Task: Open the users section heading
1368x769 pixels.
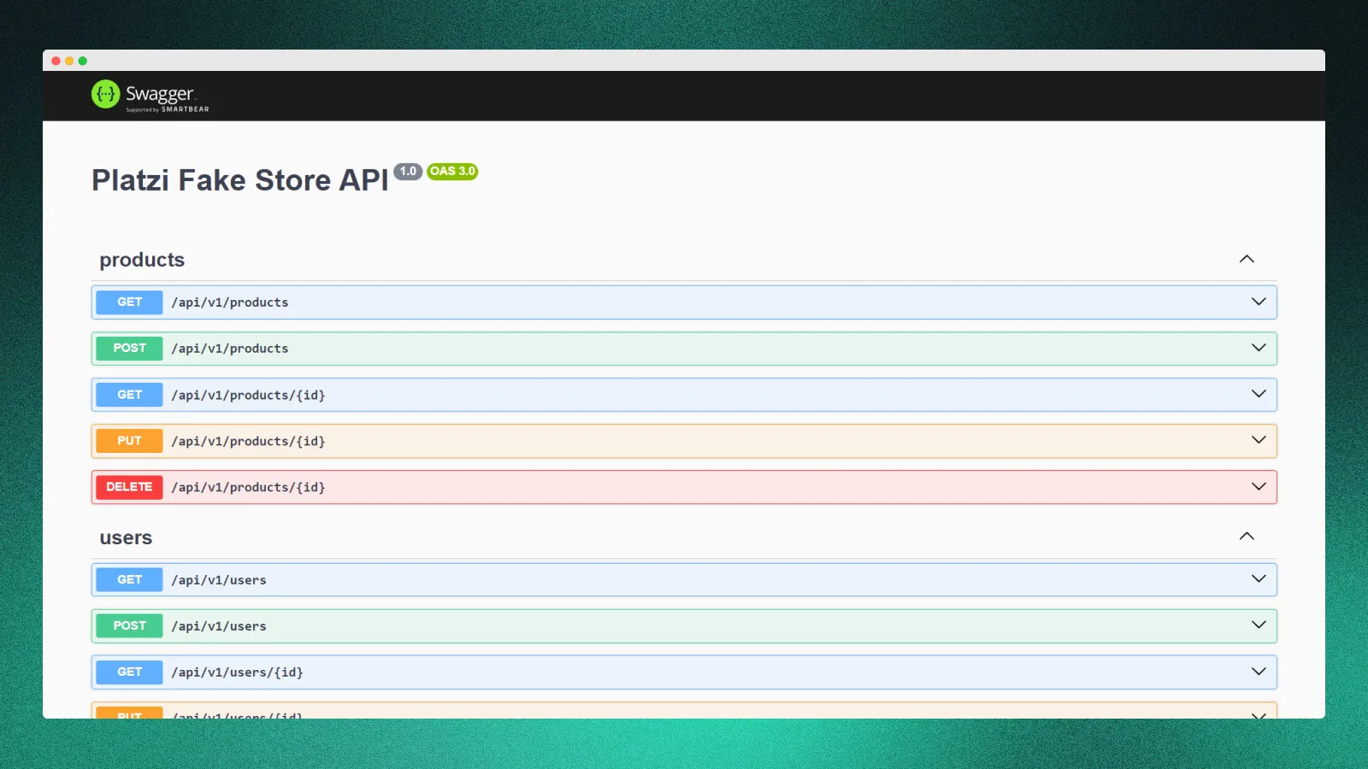Action: tap(126, 537)
